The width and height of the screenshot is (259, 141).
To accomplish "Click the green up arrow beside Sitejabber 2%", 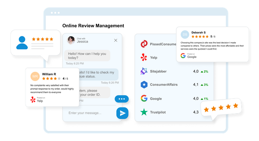I will (x=202, y=71).
